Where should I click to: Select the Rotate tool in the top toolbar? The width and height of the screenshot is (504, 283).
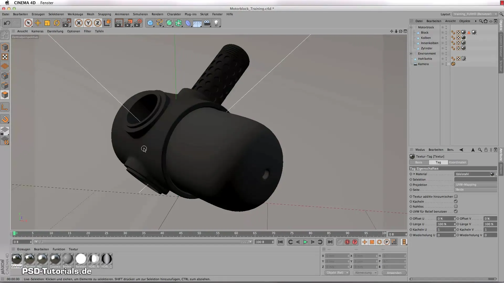click(57, 23)
